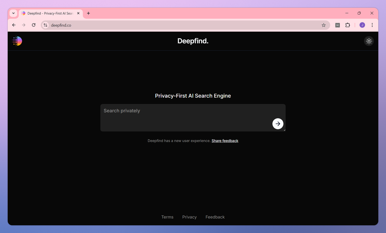Click the browser forward arrow
The height and width of the screenshot is (233, 386).
[x=23, y=25]
